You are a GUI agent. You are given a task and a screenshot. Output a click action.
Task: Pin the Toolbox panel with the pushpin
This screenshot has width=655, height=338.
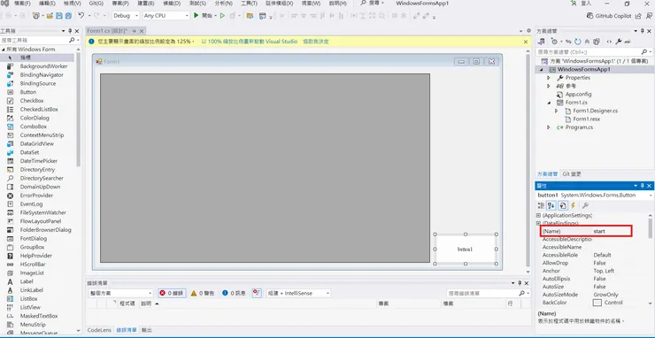70,31
